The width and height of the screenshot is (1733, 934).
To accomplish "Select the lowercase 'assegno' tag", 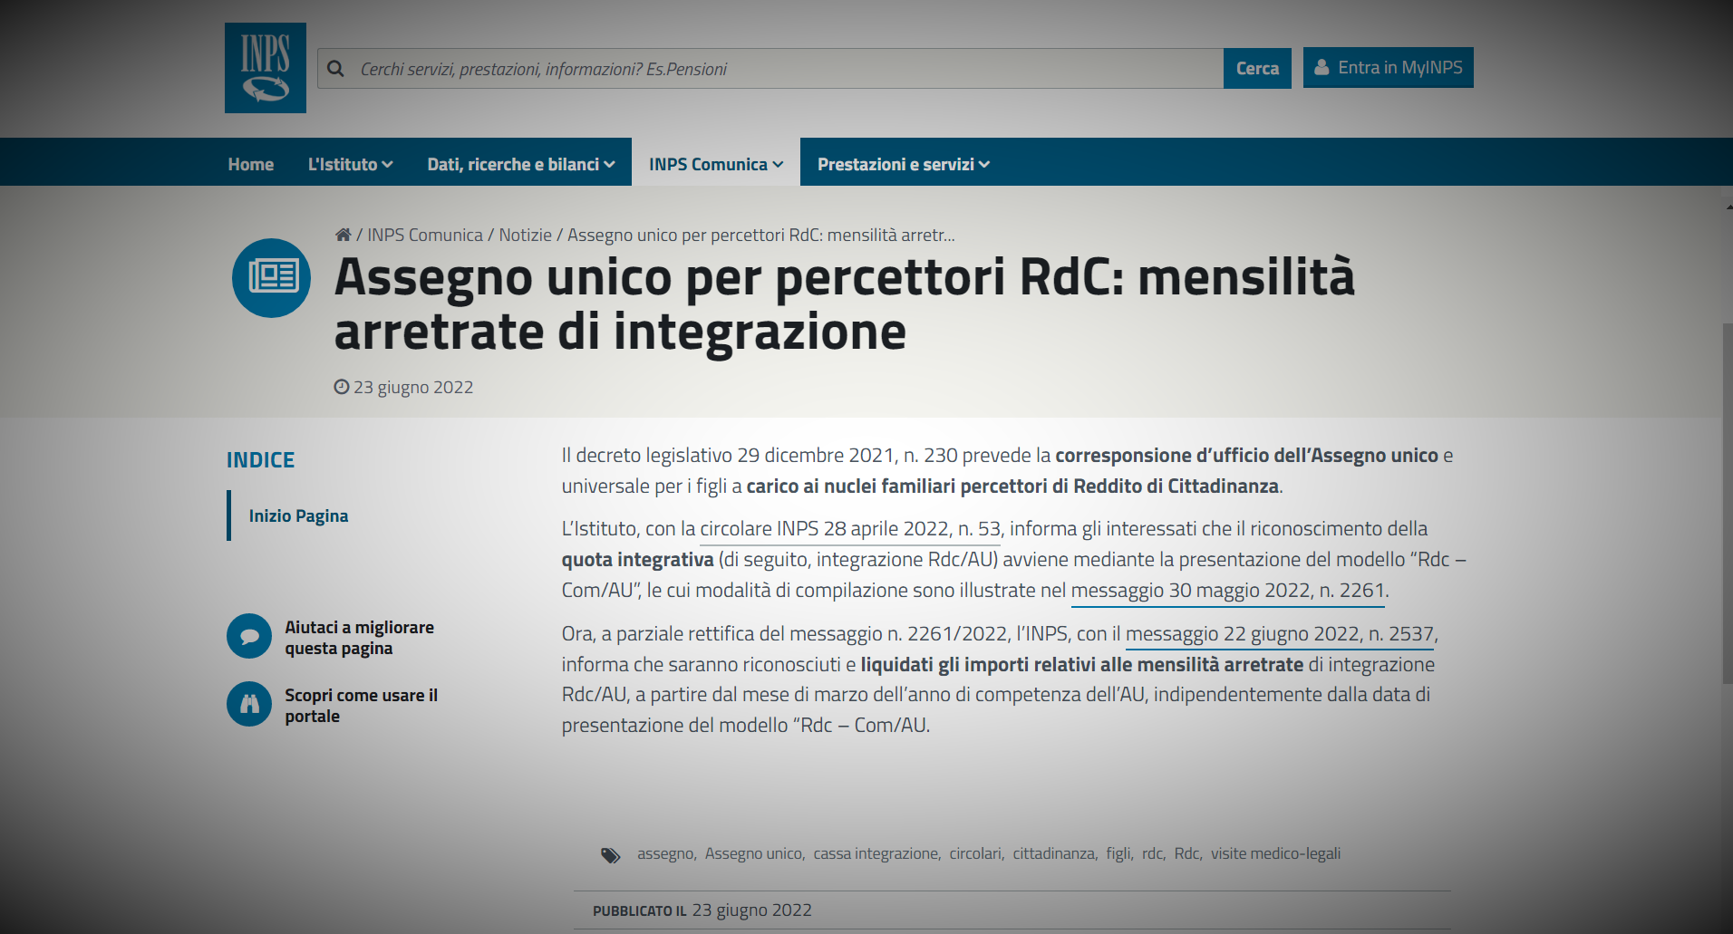I will click(665, 853).
